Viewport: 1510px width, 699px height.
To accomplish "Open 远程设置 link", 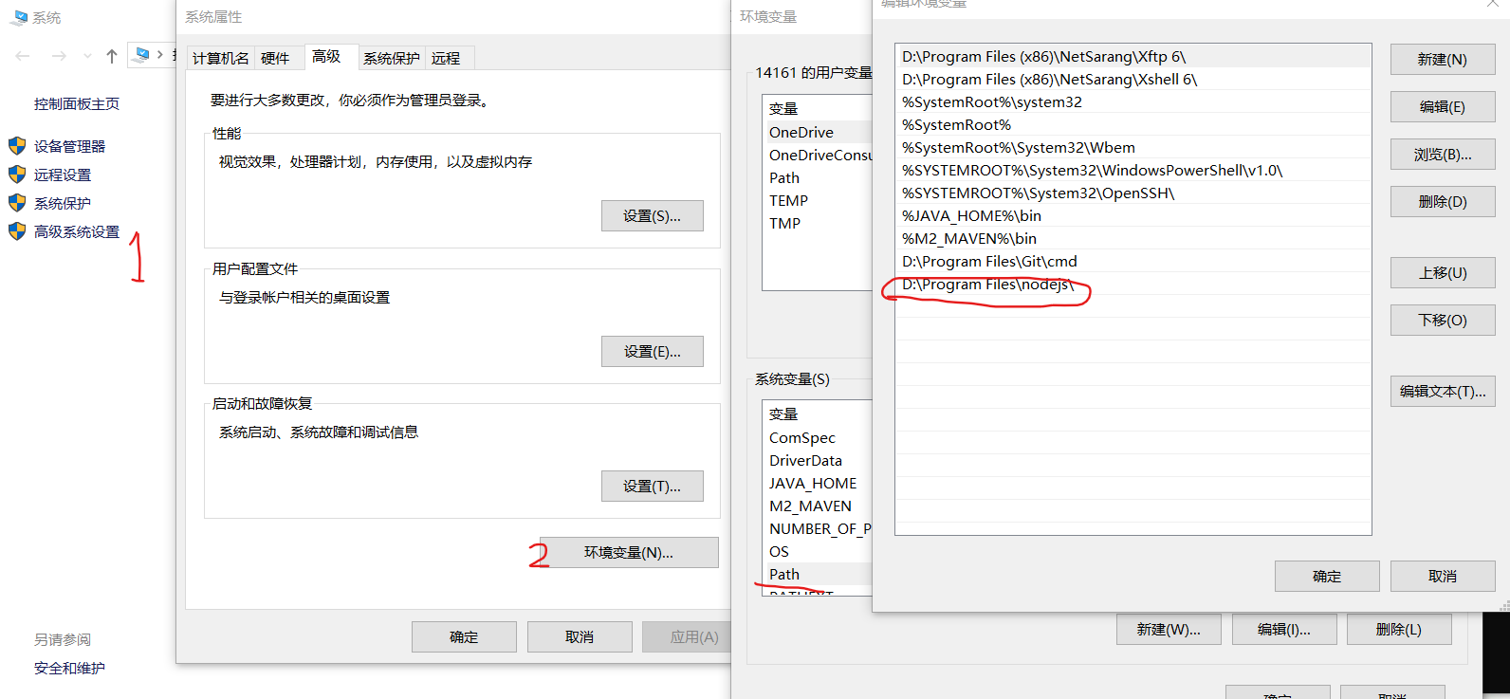I will 63,175.
